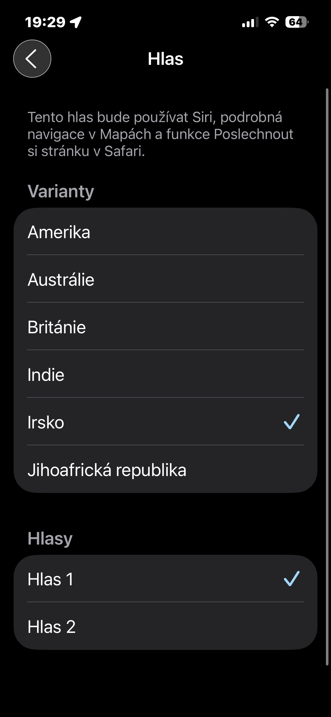Image resolution: width=331 pixels, height=717 pixels.
Task: Tap the Wi-Fi status icon
Action: [272, 22]
